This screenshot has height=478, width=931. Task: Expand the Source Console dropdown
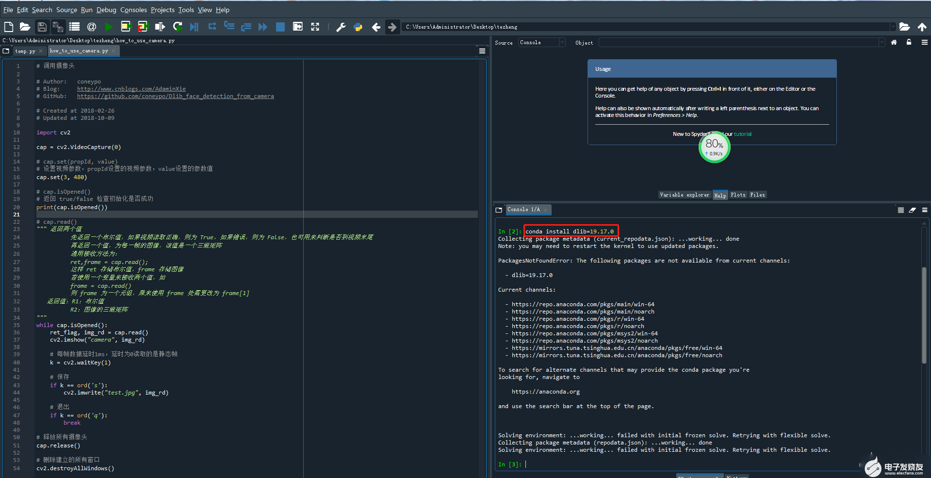(562, 42)
